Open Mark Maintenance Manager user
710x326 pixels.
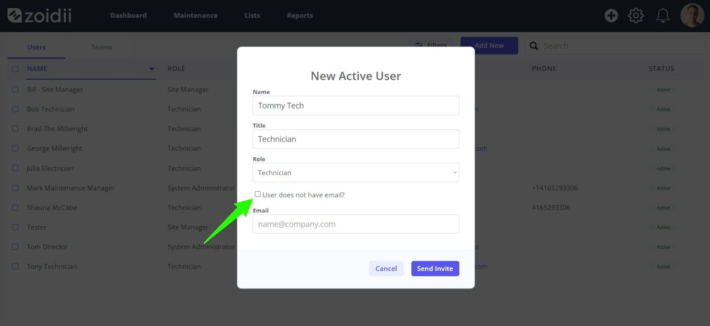coord(71,188)
